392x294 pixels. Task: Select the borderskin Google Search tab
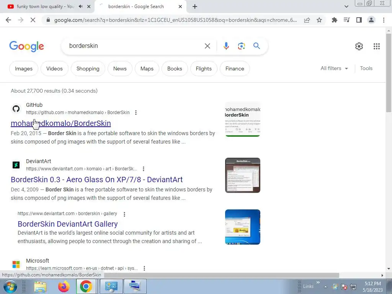coord(136,7)
